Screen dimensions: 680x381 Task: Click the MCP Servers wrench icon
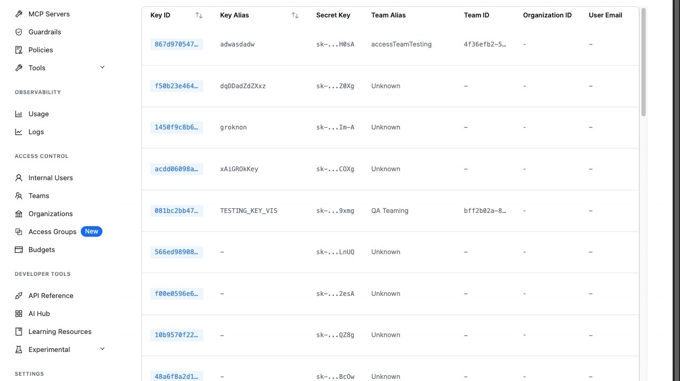[x=19, y=14]
